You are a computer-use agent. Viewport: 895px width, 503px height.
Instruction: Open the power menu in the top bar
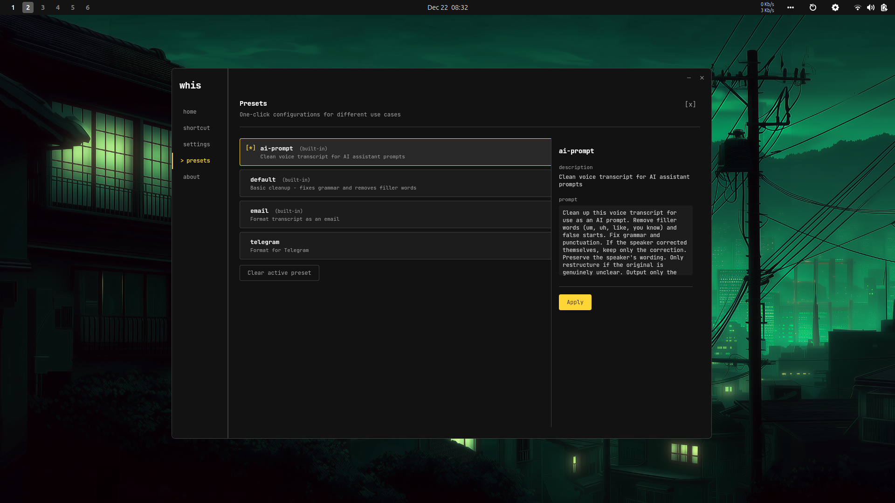coord(813,7)
